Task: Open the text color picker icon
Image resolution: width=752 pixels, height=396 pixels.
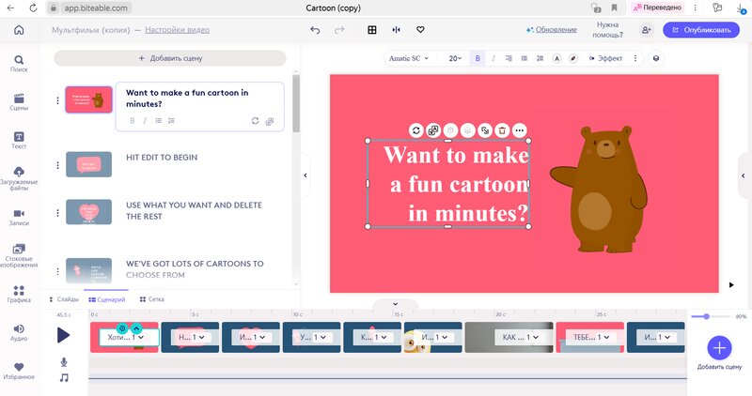Action: (556, 58)
